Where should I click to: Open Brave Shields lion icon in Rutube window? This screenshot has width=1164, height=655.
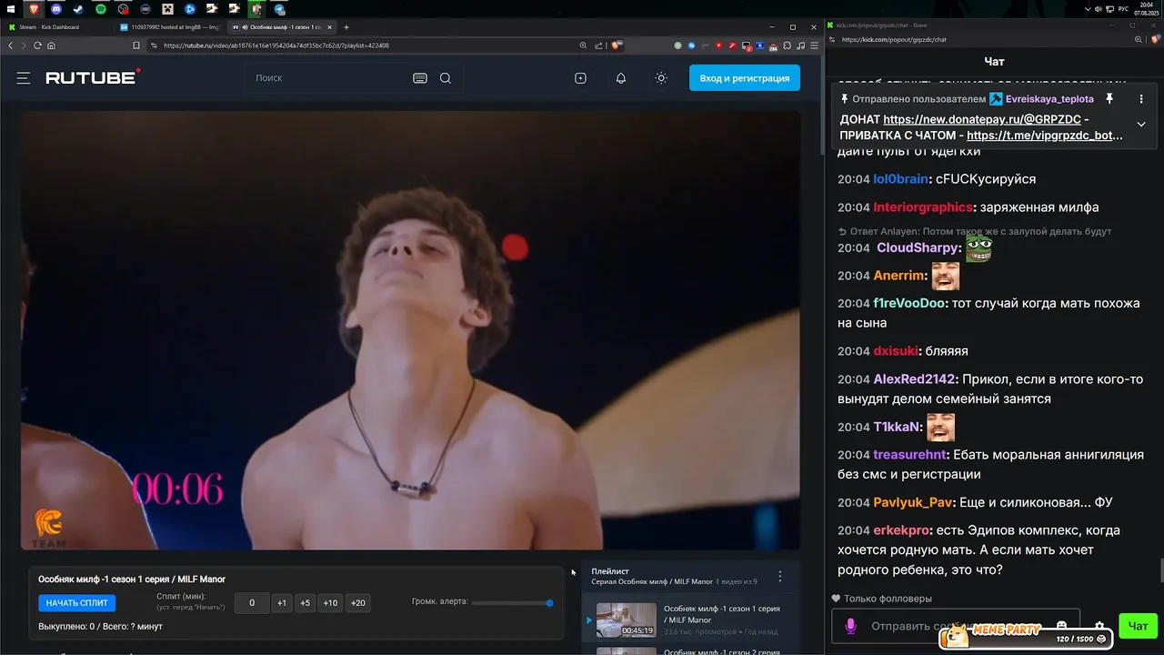[617, 45]
